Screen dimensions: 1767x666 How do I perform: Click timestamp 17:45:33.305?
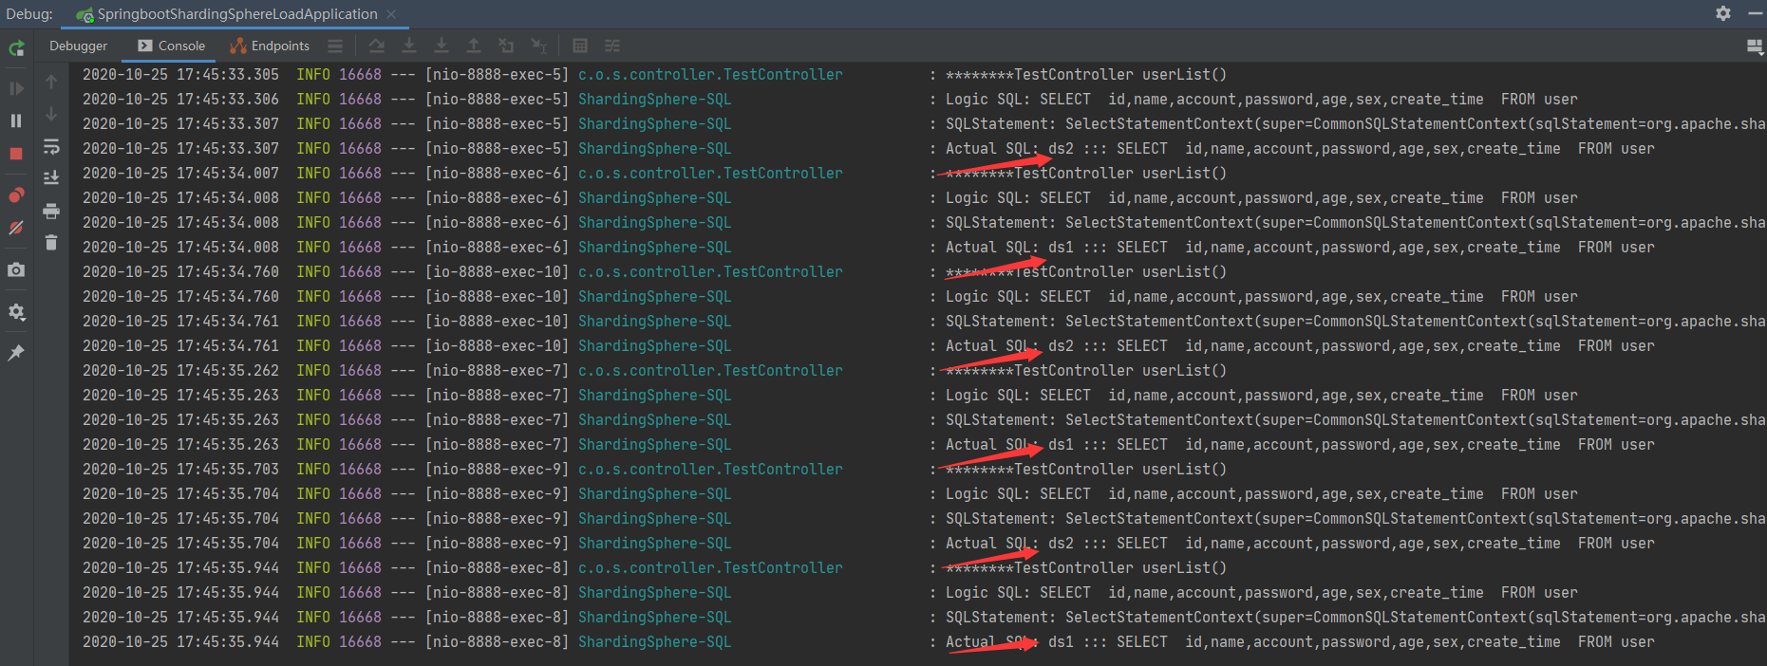[x=228, y=75]
